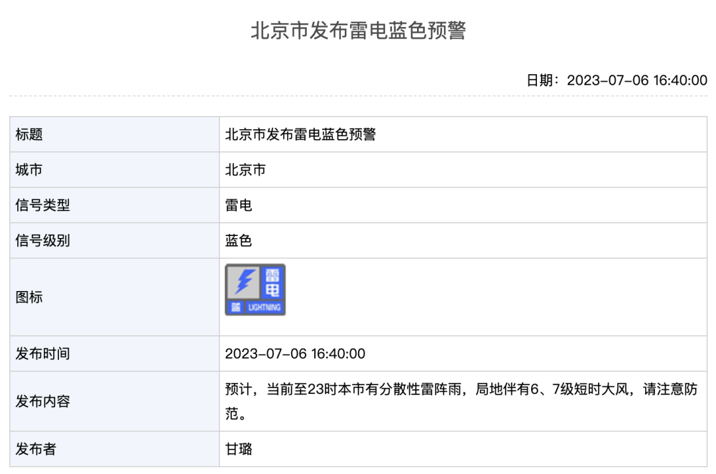Click the 信号类型 row label
The height and width of the screenshot is (474, 716).
42,206
